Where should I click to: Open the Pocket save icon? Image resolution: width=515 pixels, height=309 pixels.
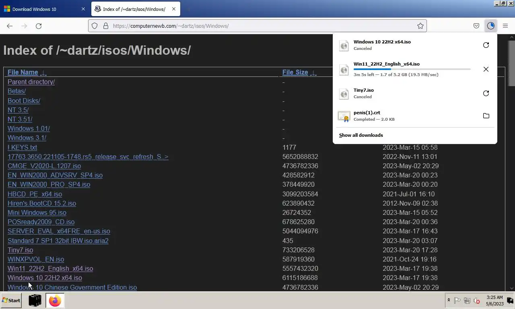[476, 26]
